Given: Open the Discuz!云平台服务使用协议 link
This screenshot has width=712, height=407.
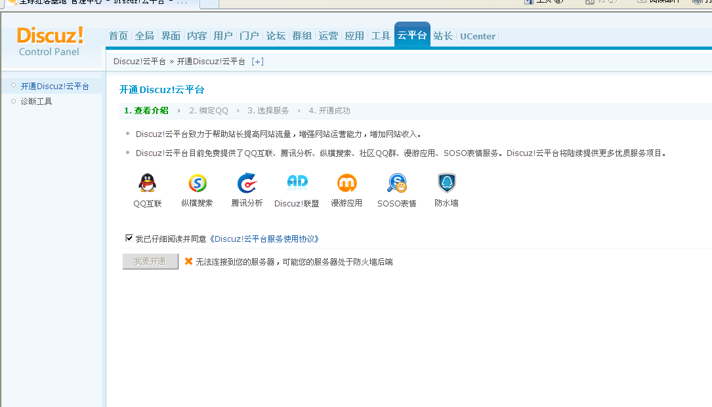Looking at the screenshot, I should pos(264,239).
